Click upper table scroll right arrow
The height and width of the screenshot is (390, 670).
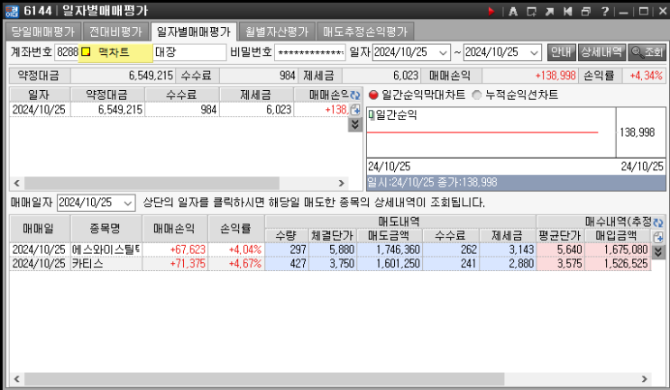coord(342,183)
